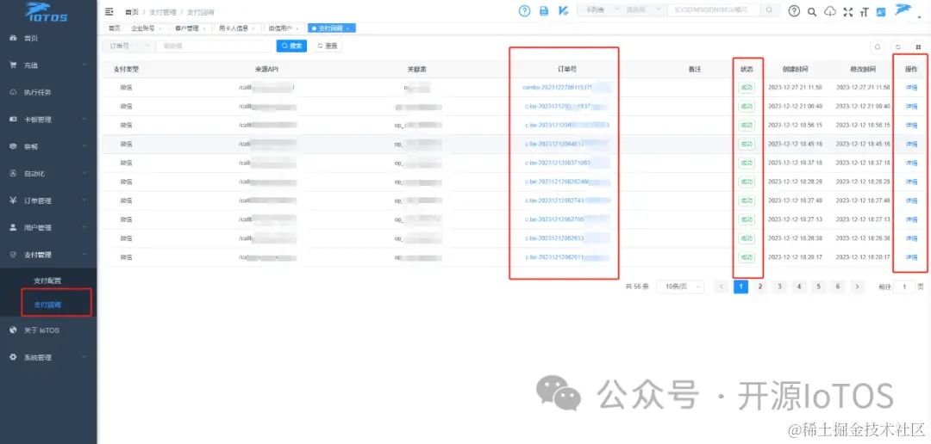This screenshot has height=444, width=931.
Task: Expand the 自动化 sidebar menu
Action: click(x=48, y=174)
